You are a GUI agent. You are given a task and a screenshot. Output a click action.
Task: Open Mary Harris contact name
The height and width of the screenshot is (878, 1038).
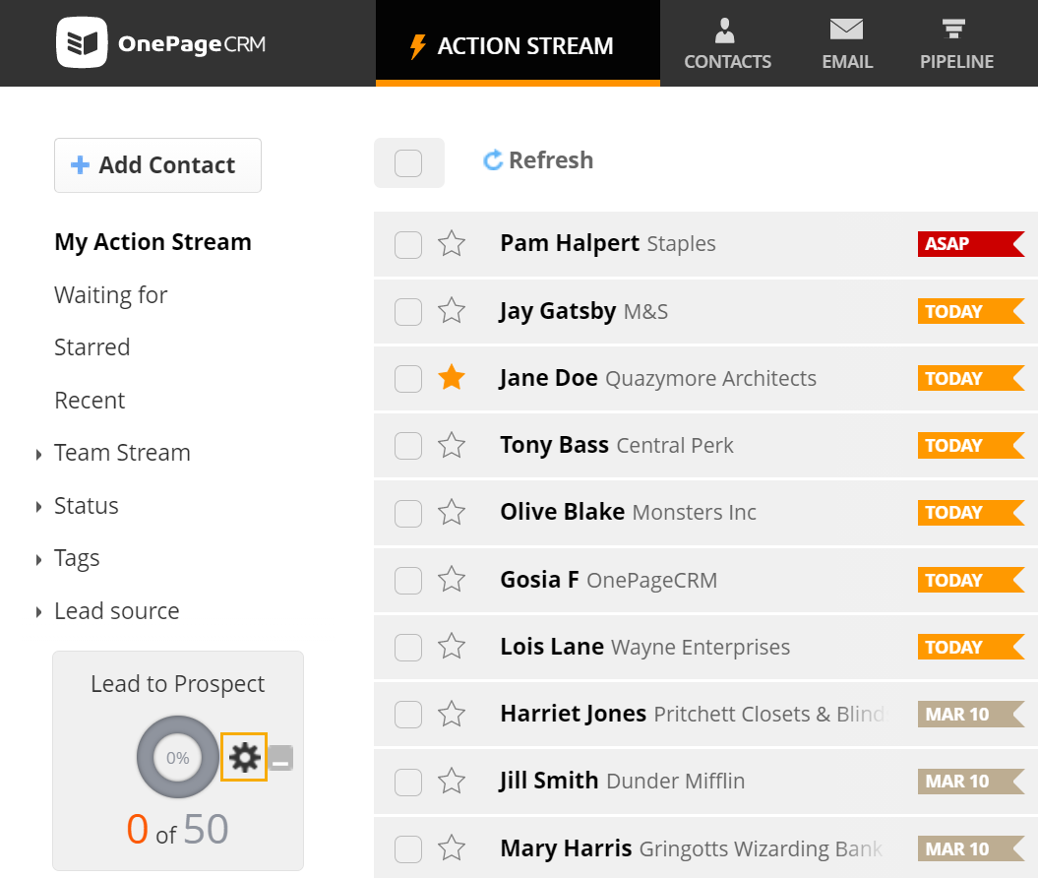click(x=566, y=848)
